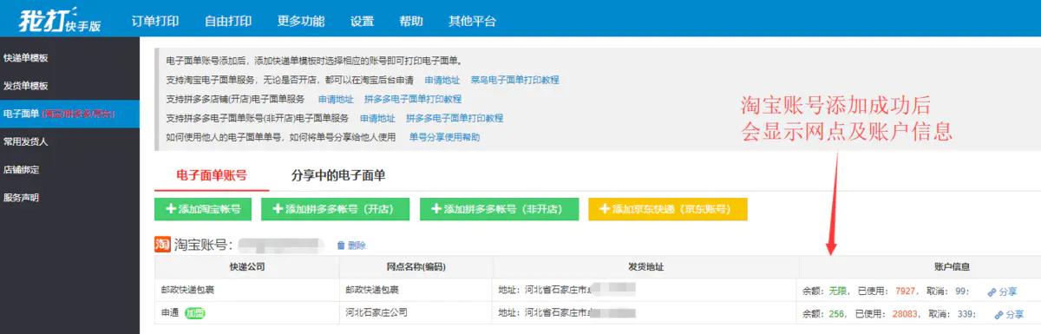Image resolution: width=1041 pixels, height=334 pixels.
Task: Click the 快递公司 column header
Action: (246, 268)
